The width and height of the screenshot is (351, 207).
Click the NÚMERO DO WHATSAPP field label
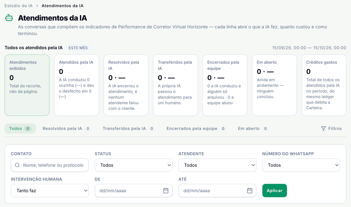288,154
